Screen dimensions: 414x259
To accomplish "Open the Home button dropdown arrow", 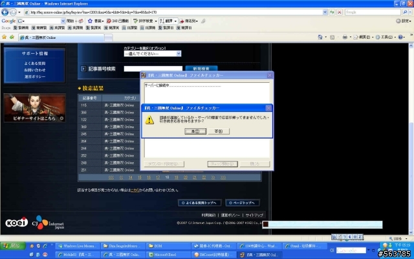I will (x=325, y=38).
